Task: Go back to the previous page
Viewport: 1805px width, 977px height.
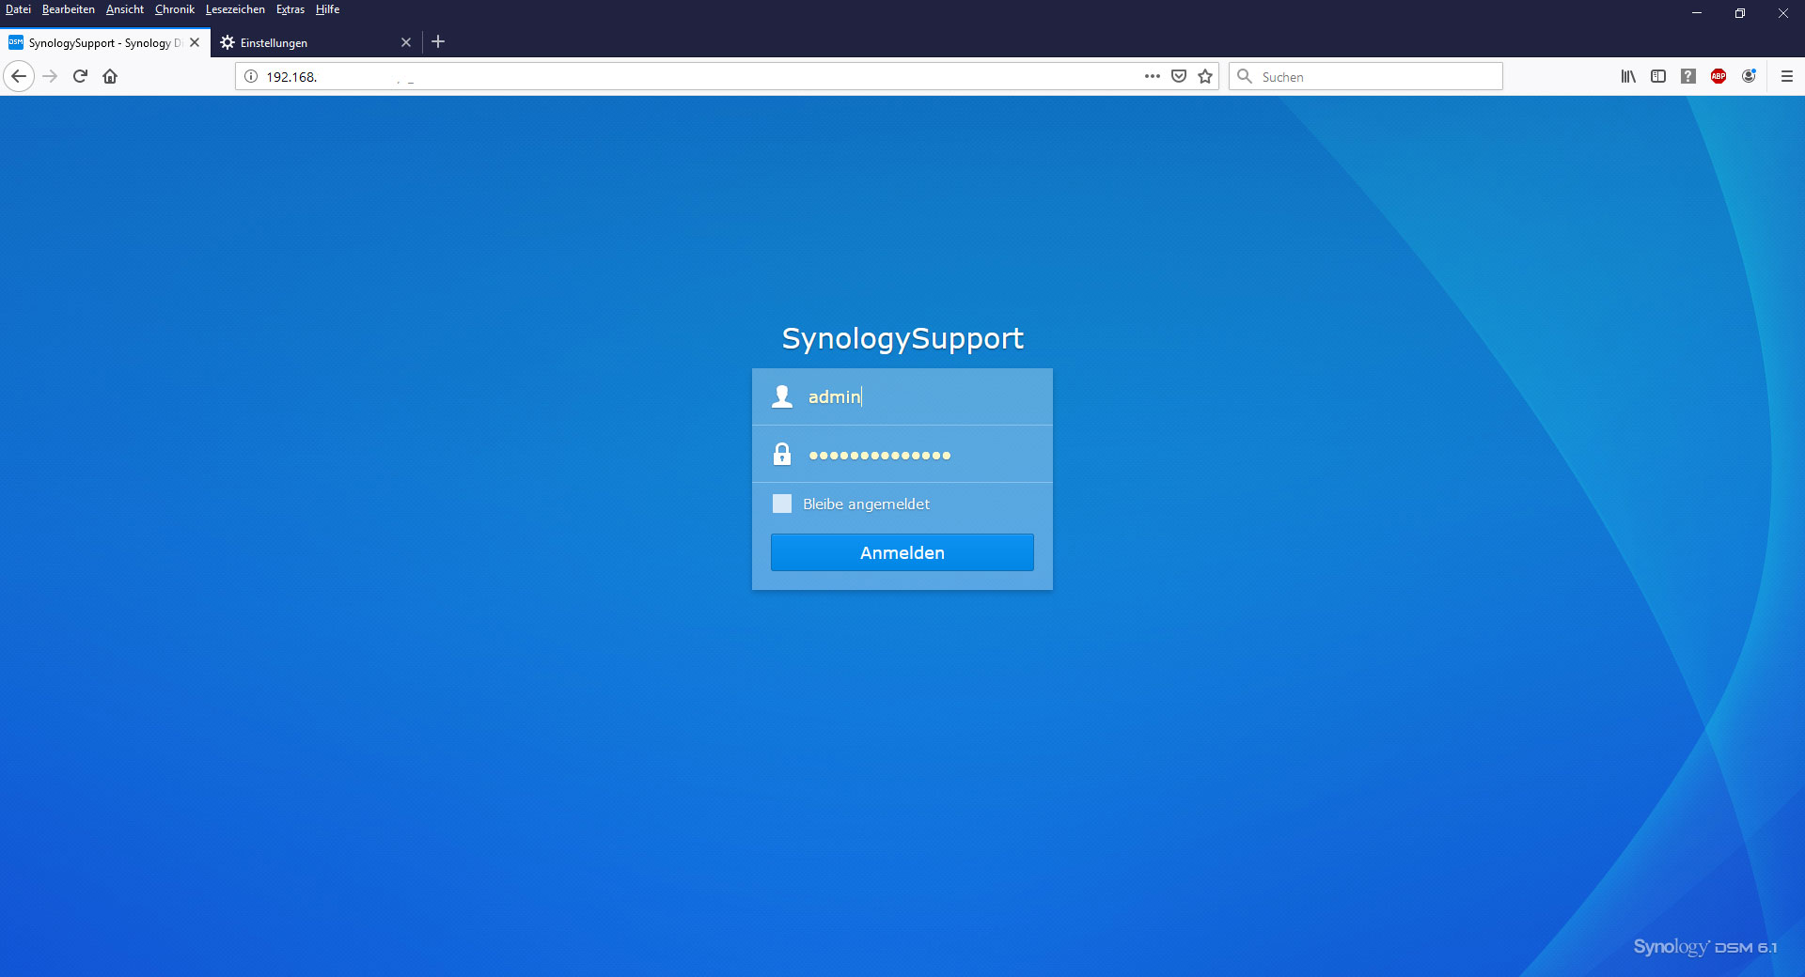Action: pyautogui.click(x=19, y=76)
